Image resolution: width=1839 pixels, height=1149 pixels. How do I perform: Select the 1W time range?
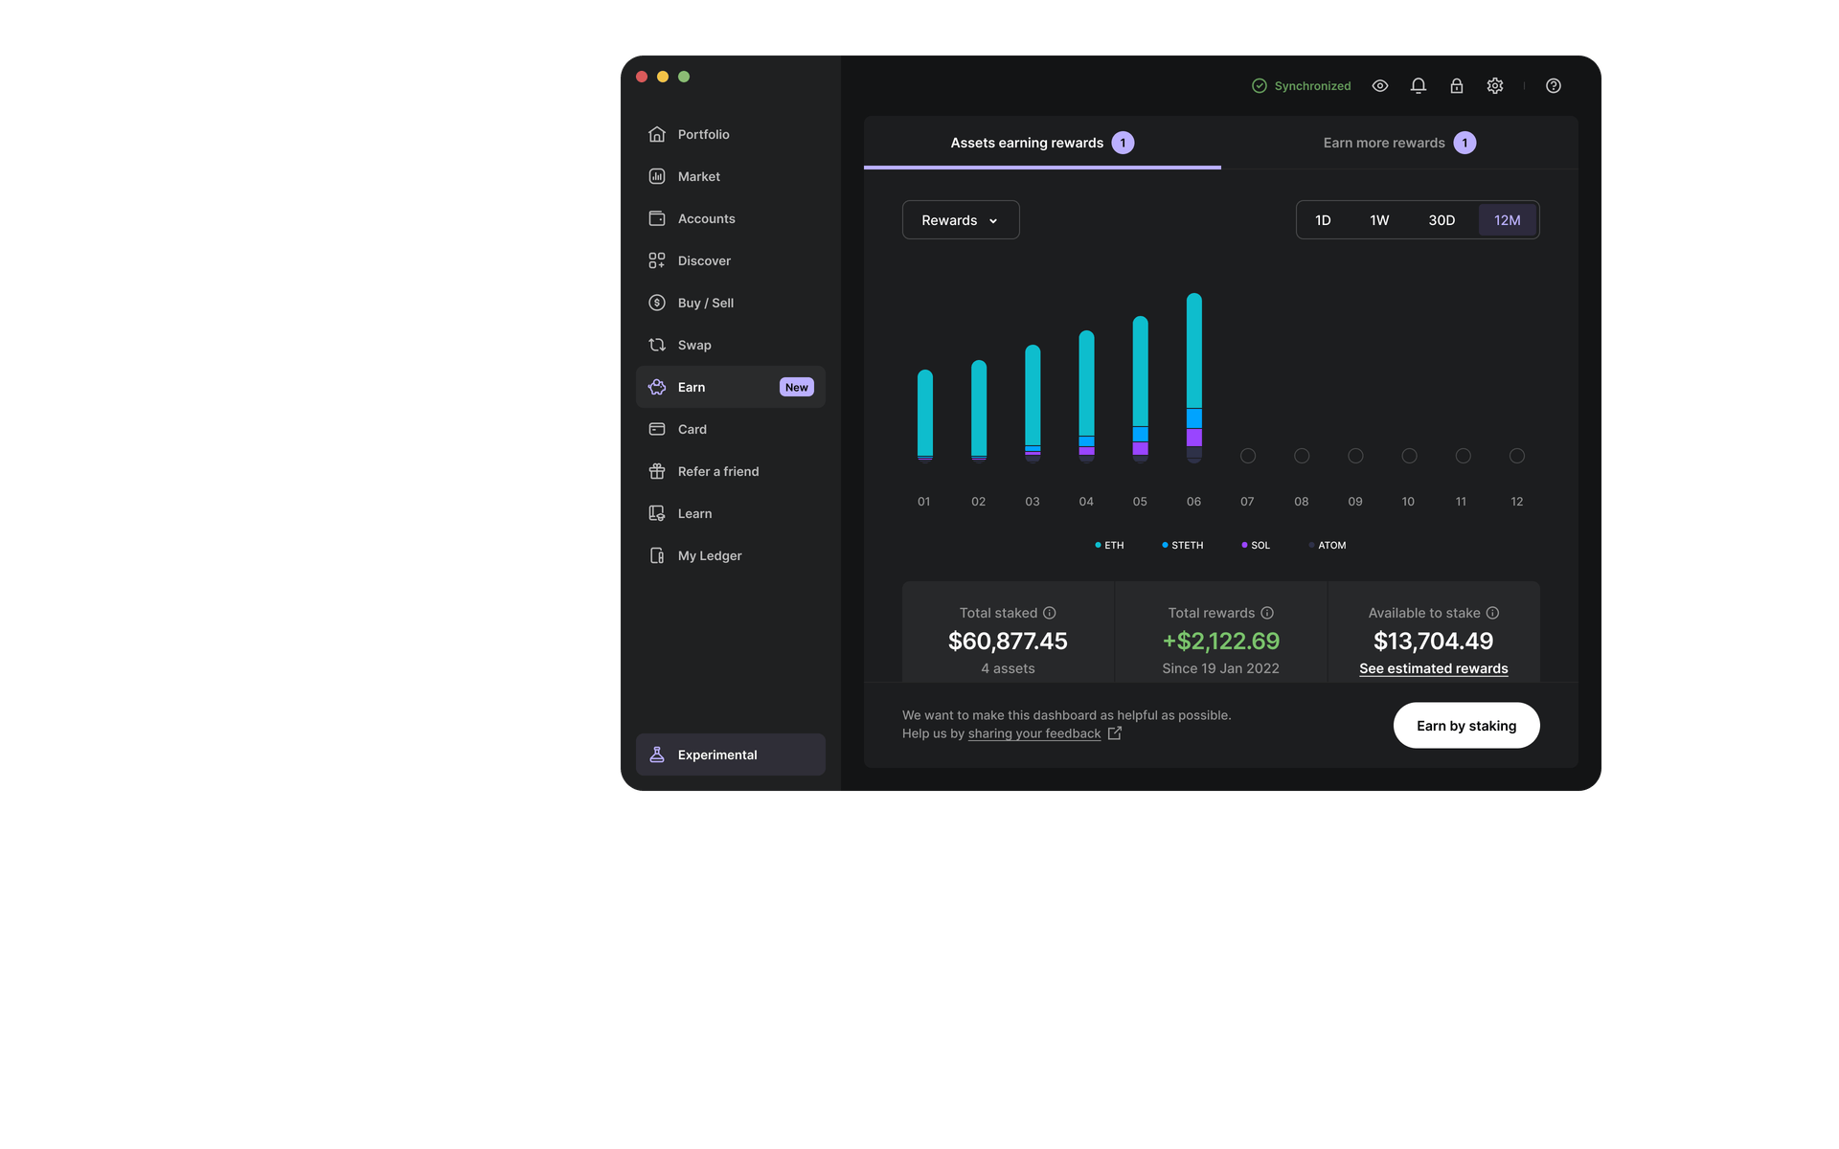[1379, 220]
